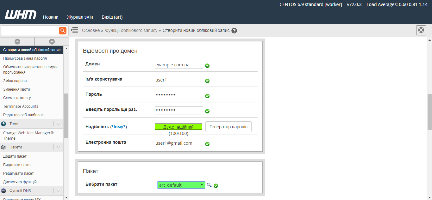Viewport: 432px width, 200px height.
Task: Click Вихід (art) to log out
Action: coord(112,17)
